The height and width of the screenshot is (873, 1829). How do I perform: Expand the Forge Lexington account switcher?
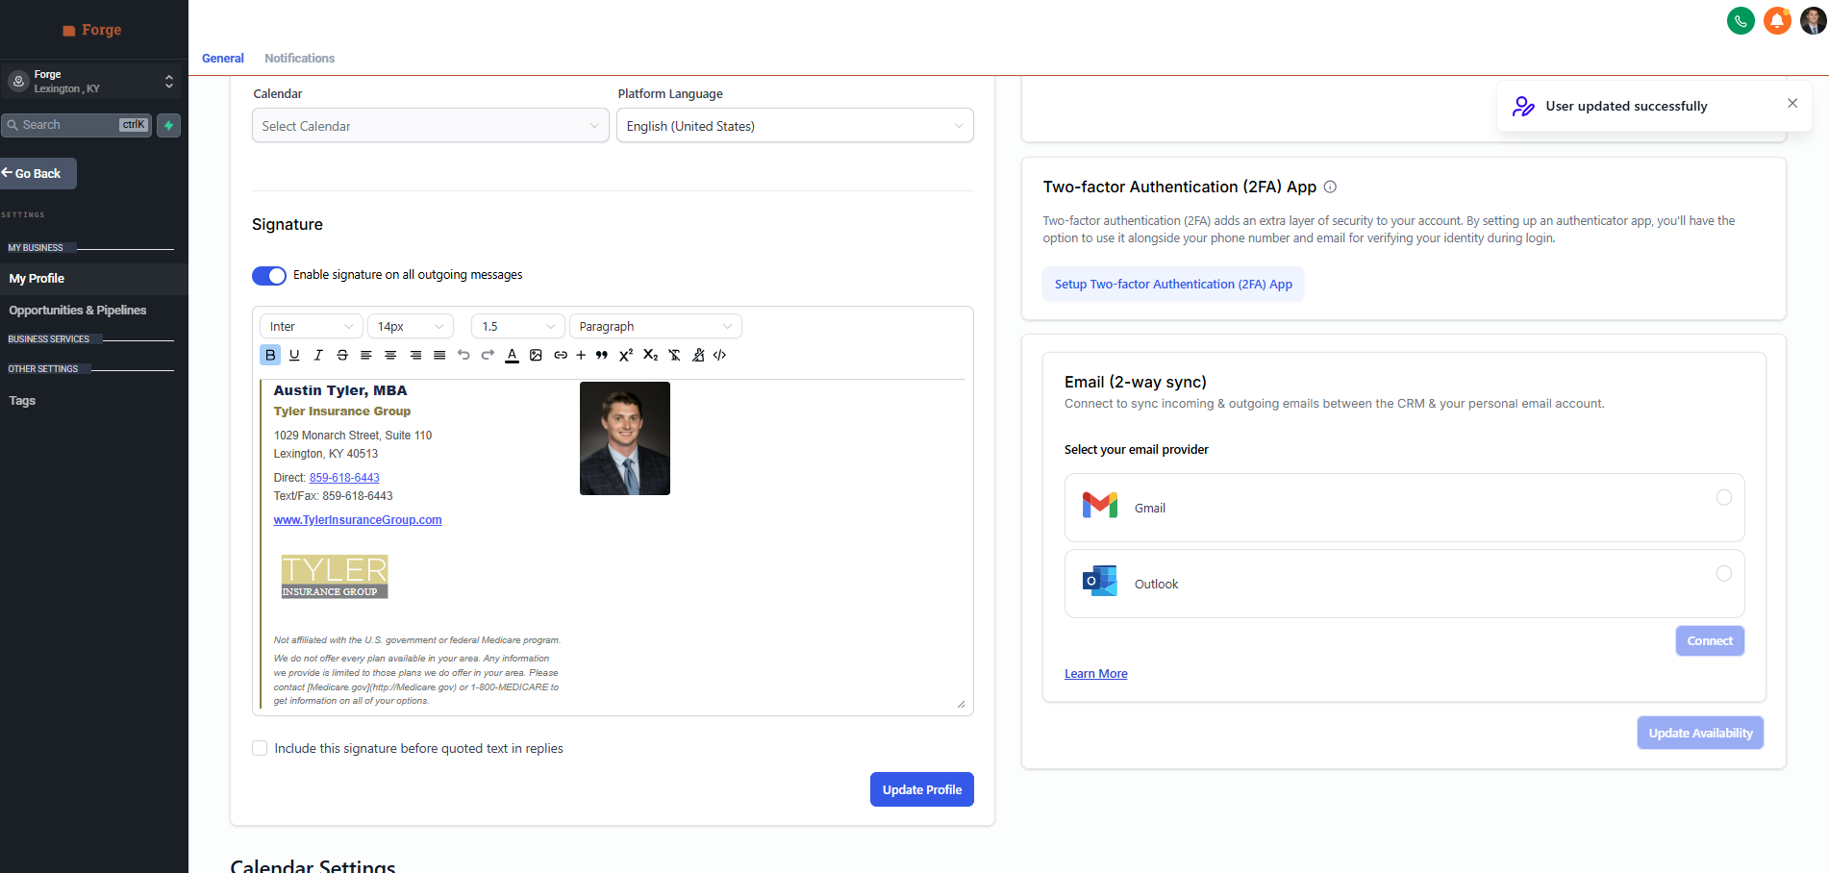coord(93,82)
